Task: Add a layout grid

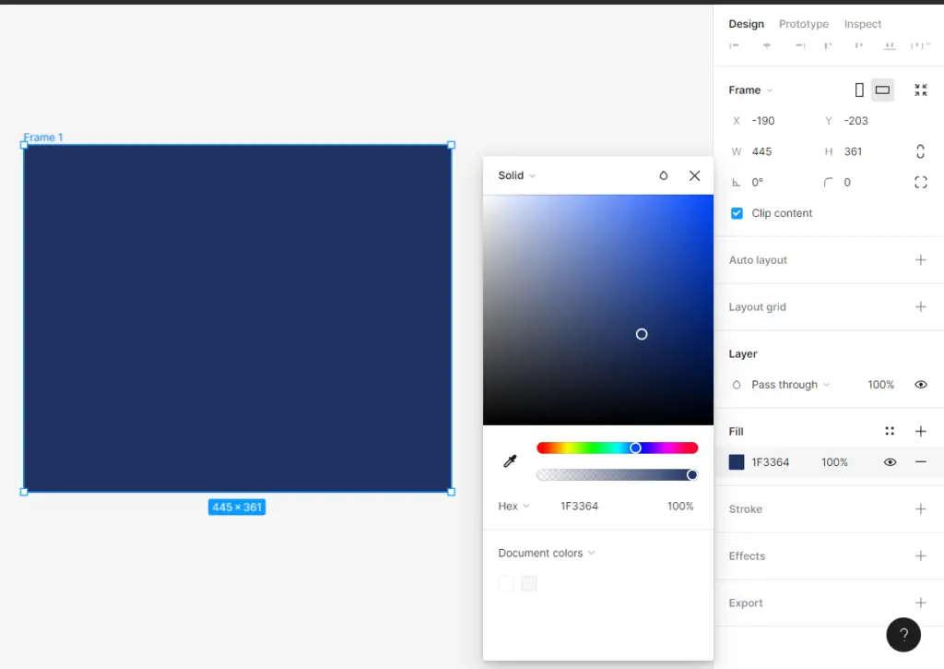Action: pos(921,307)
